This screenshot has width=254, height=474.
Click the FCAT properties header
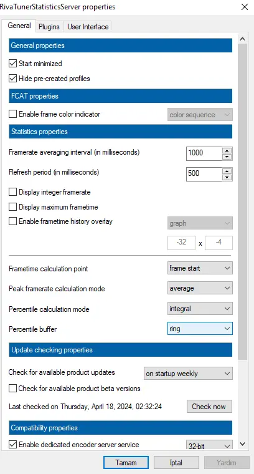pos(121,96)
